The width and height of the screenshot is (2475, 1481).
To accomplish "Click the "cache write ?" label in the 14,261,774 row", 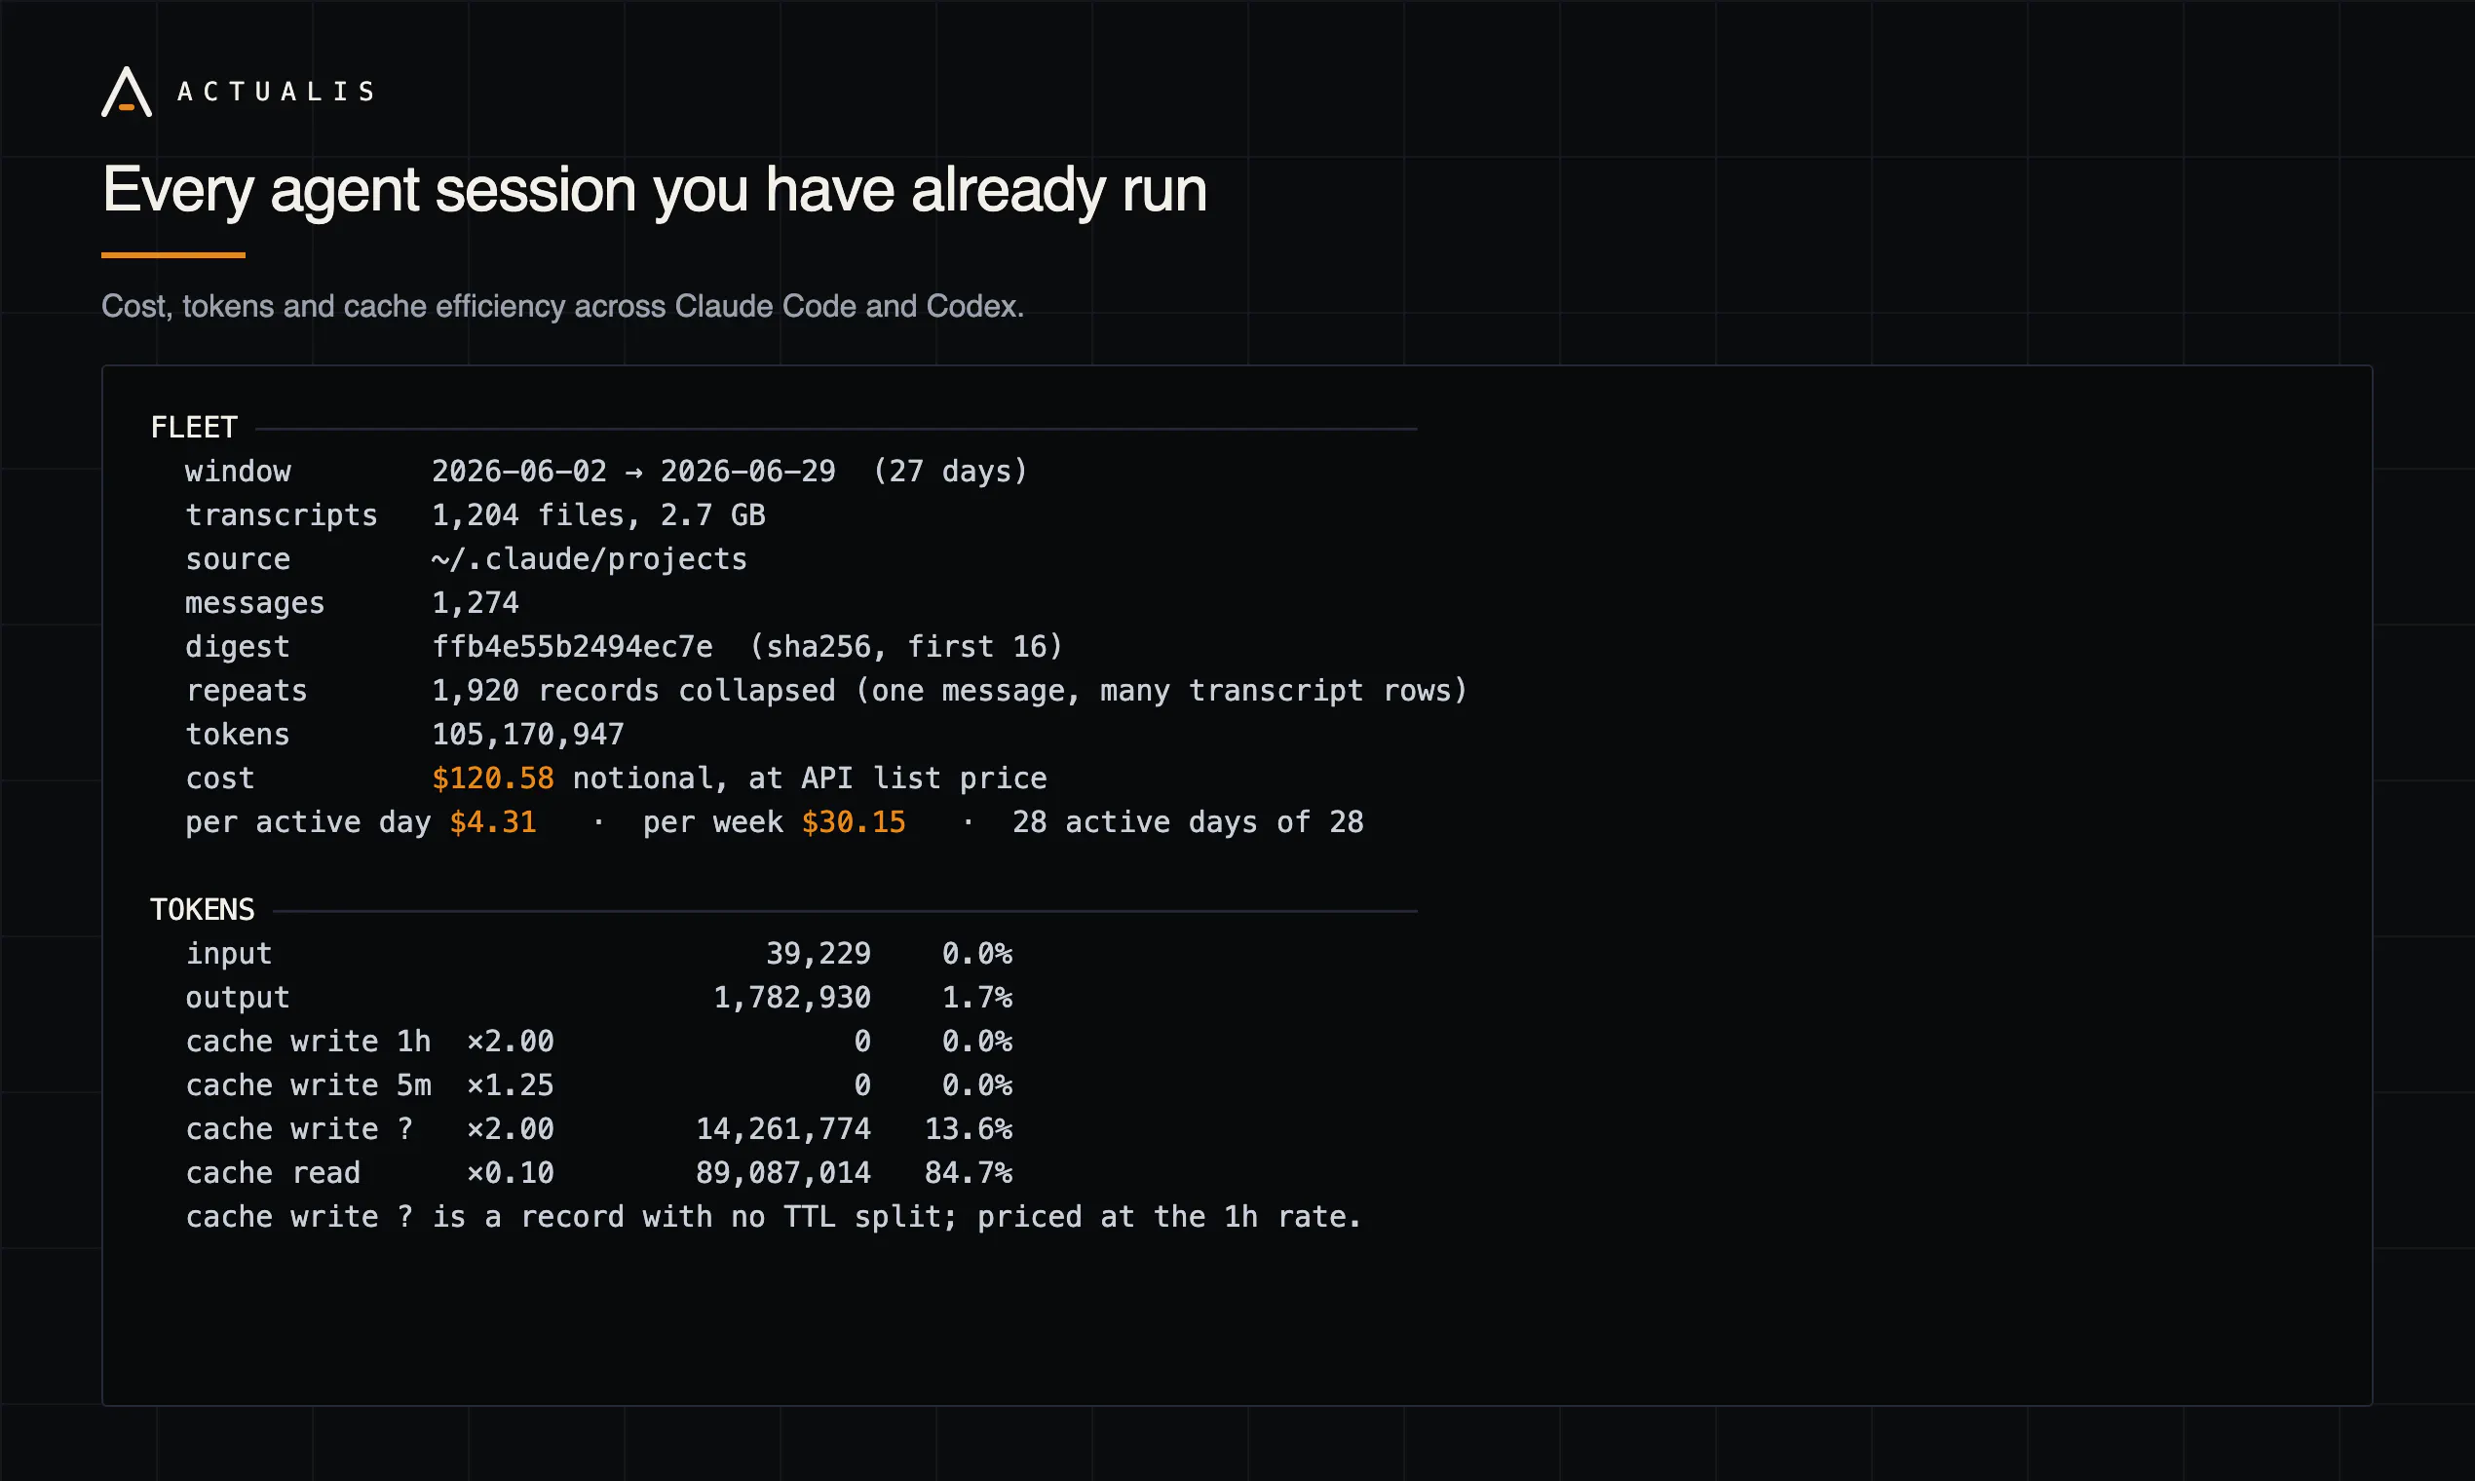I will 299,1129.
